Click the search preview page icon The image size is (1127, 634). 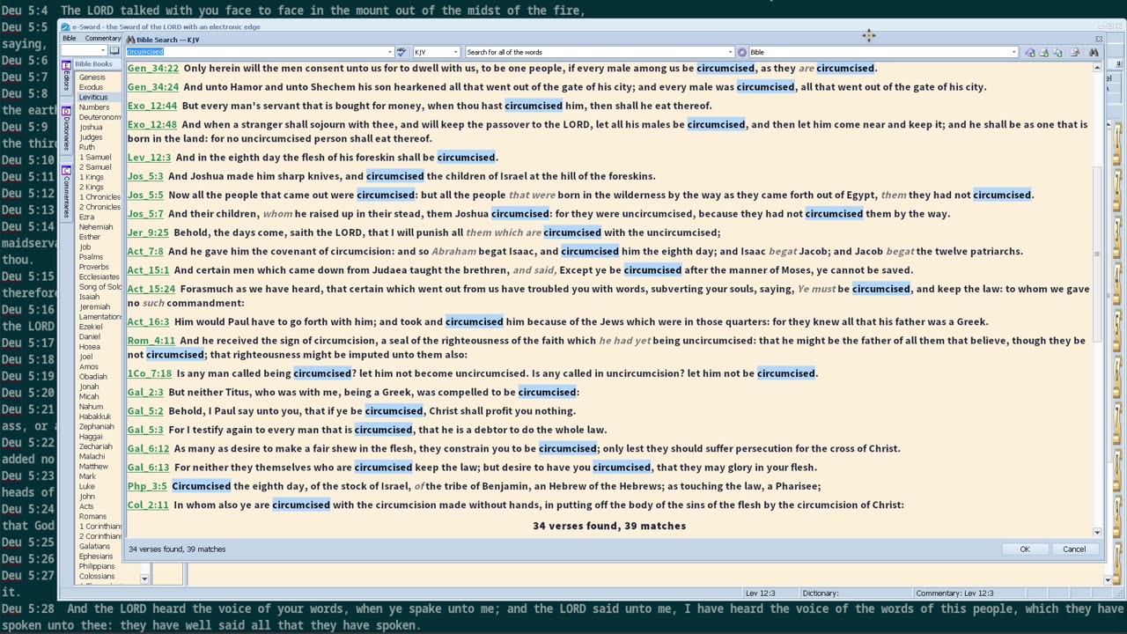[1075, 52]
